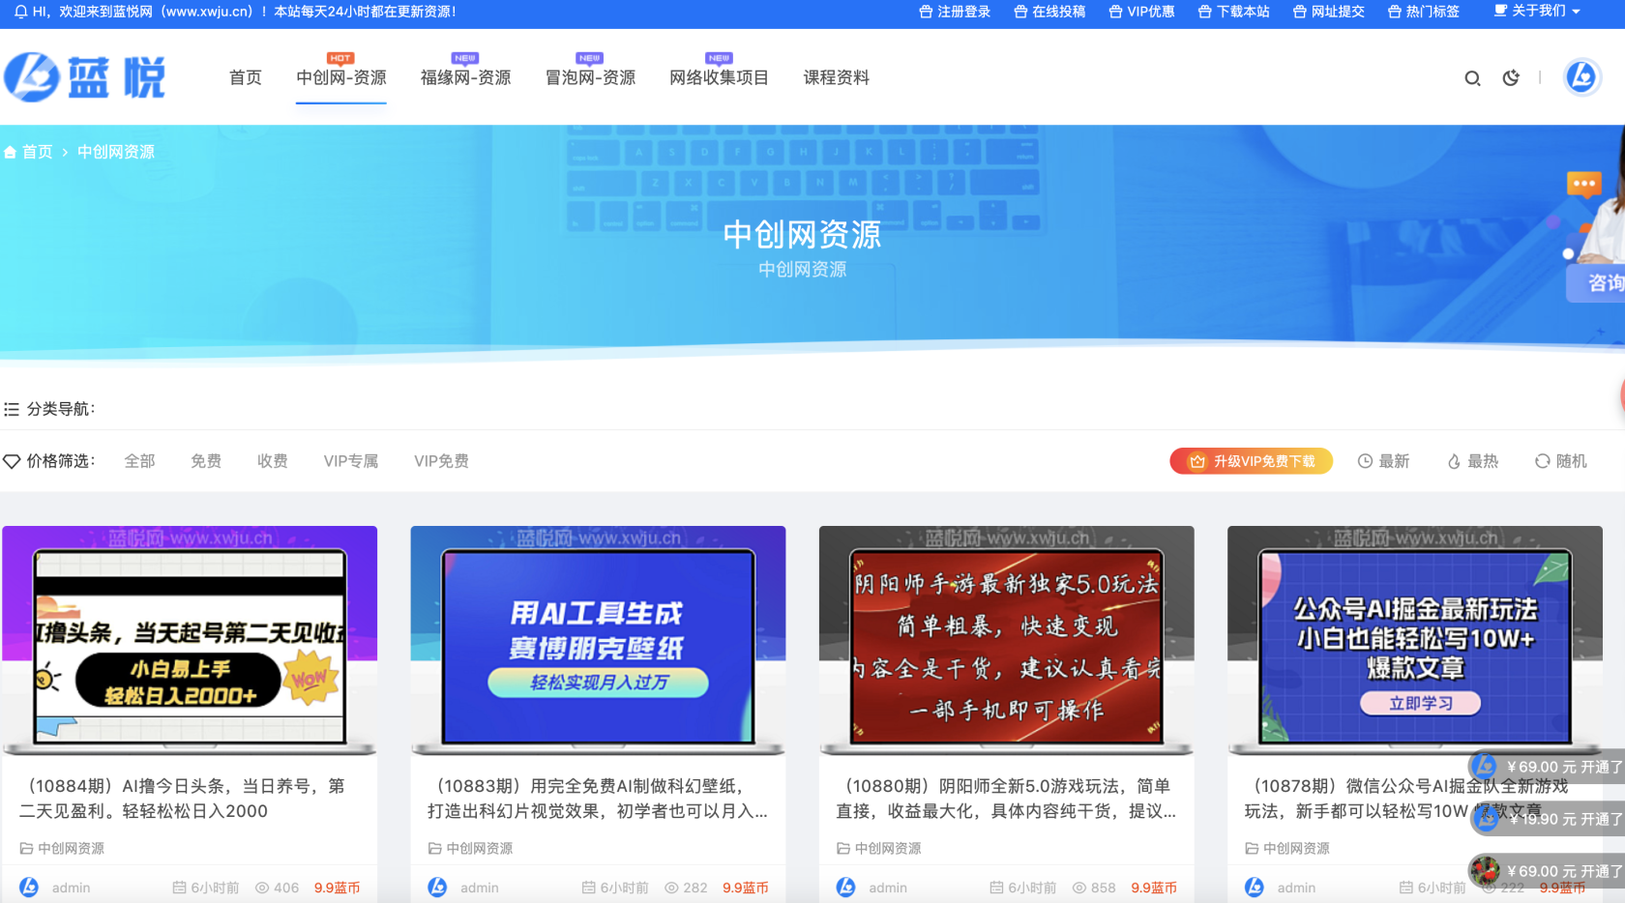Select the 免费 price filter

click(x=205, y=461)
